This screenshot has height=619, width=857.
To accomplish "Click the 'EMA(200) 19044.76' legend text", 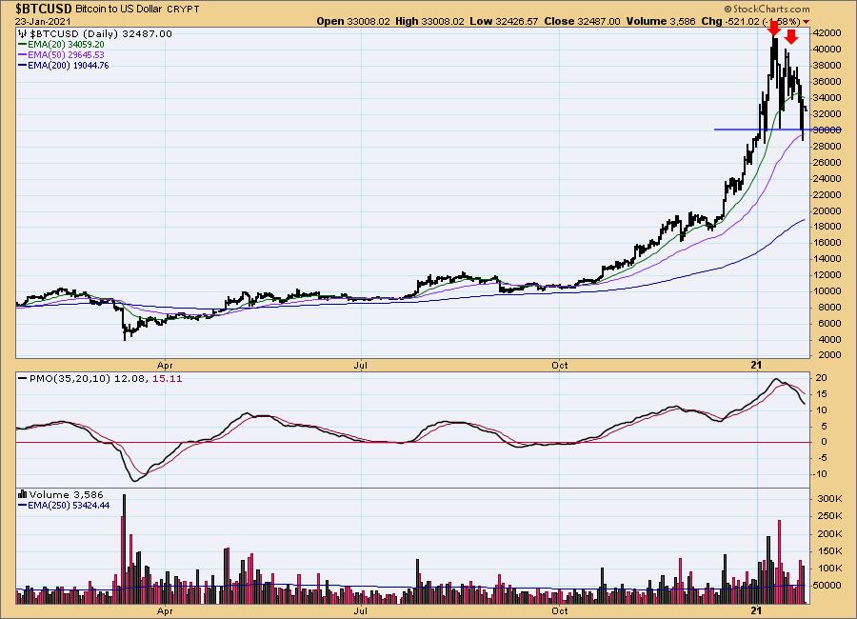I will click(69, 65).
